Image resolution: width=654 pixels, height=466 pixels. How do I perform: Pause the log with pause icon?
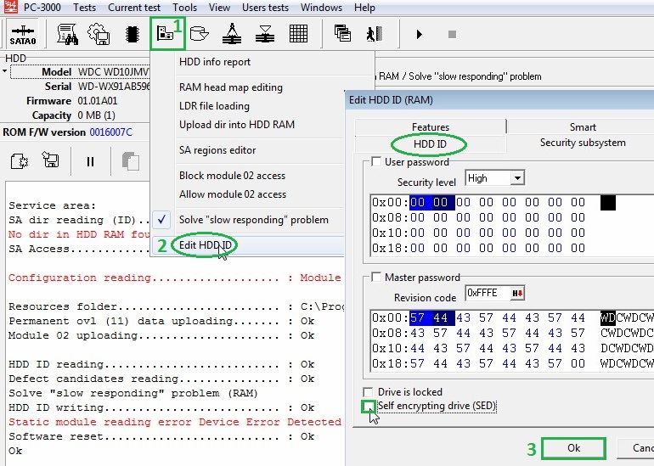pyautogui.click(x=90, y=161)
